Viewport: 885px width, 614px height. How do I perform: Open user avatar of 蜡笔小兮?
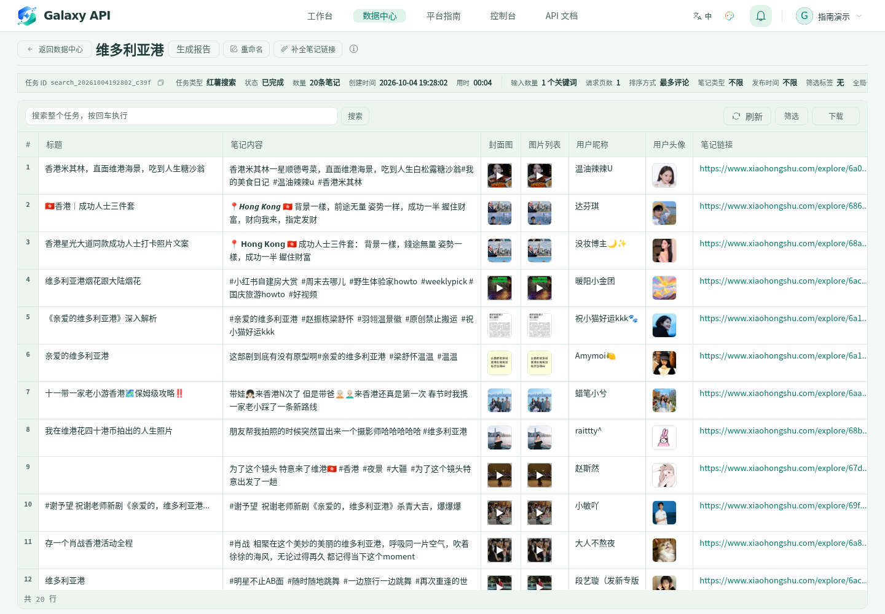[x=664, y=400]
